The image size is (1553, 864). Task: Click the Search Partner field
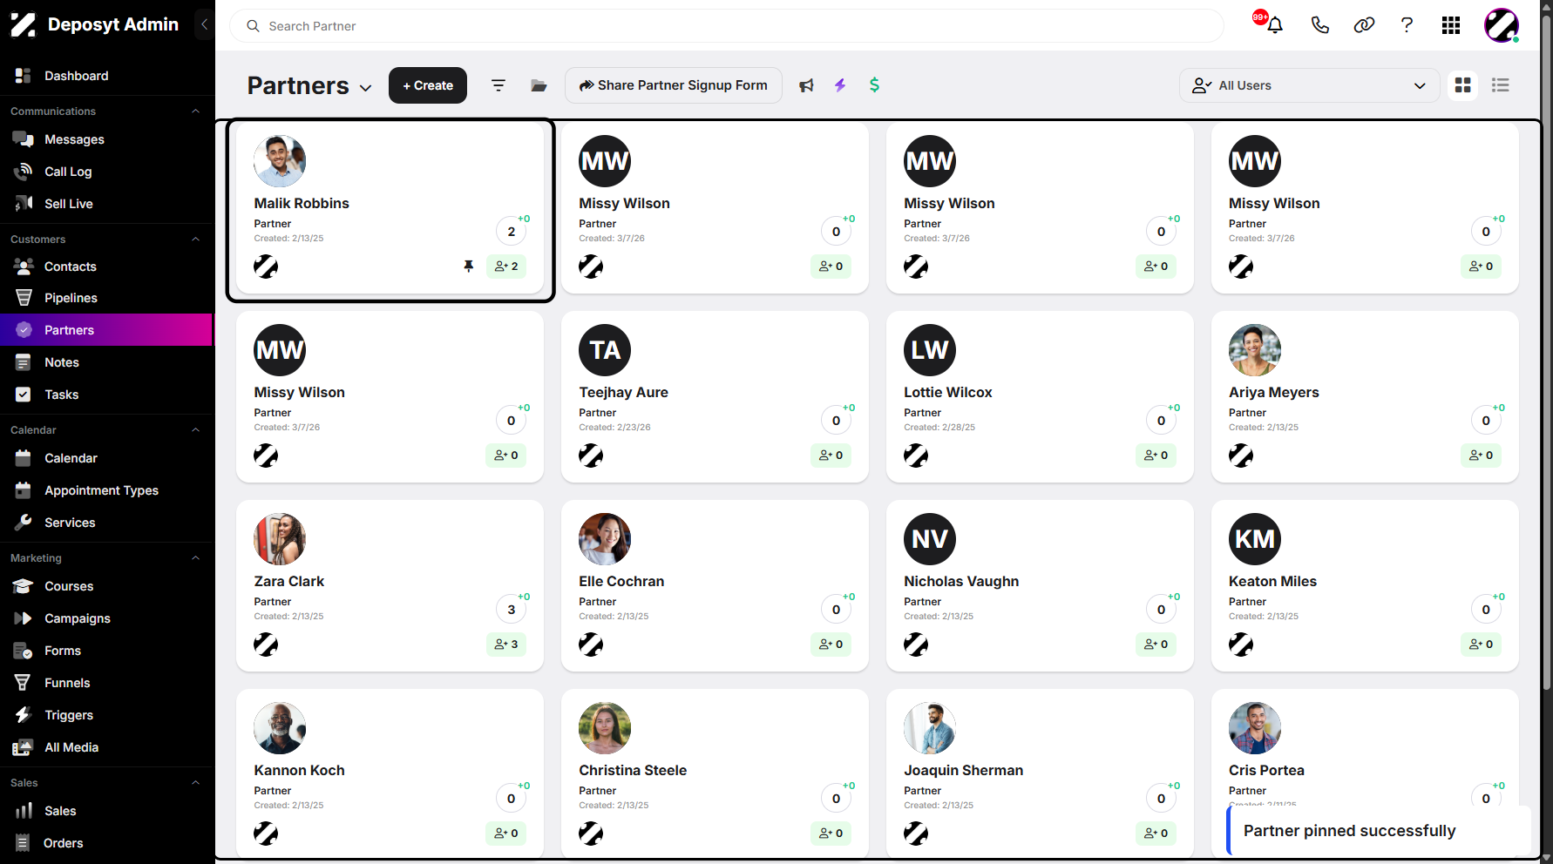(727, 26)
